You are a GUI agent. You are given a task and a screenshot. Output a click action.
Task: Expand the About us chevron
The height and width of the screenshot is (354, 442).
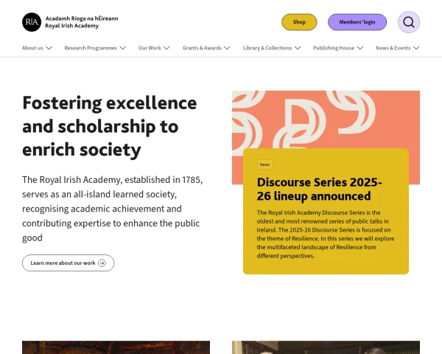[49, 48]
